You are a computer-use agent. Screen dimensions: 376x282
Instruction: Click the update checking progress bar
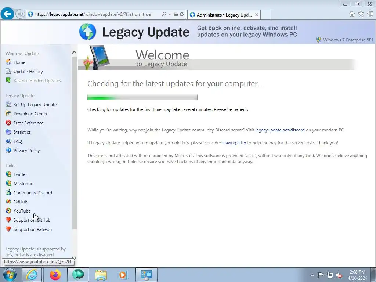pyautogui.click(x=142, y=97)
